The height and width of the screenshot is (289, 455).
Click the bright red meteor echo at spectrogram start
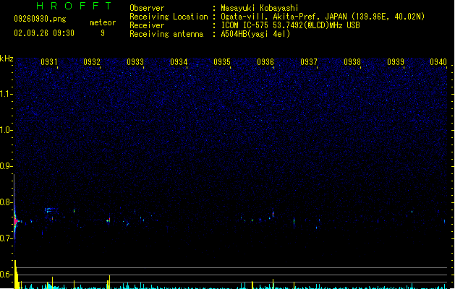(16, 221)
